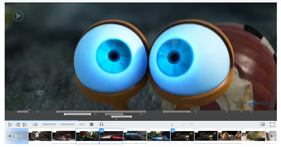281x147 pixels.
Task: Check the big tan snail thumbnail's checkbox
Action: [220, 131]
